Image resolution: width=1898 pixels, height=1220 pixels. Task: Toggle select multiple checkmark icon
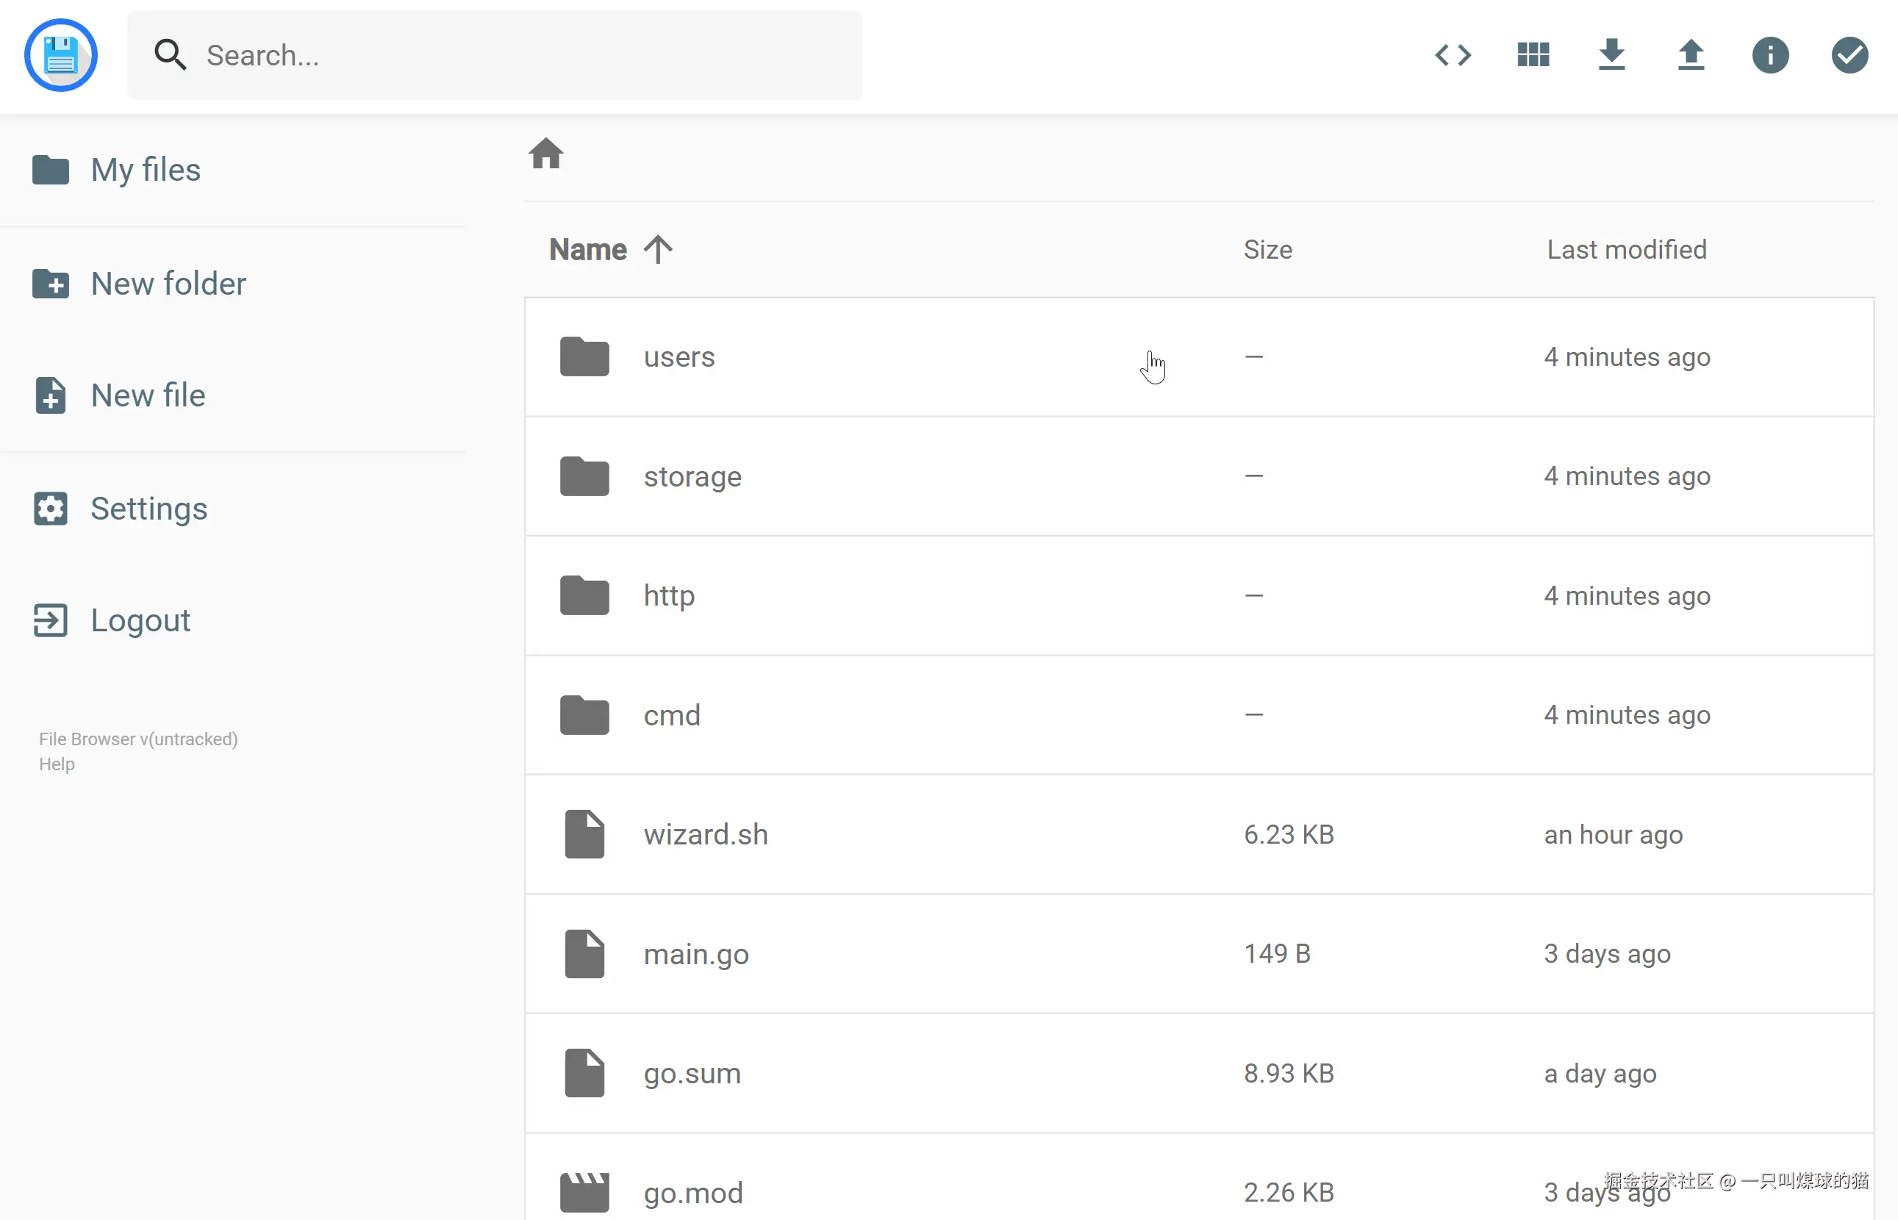pyautogui.click(x=1849, y=55)
